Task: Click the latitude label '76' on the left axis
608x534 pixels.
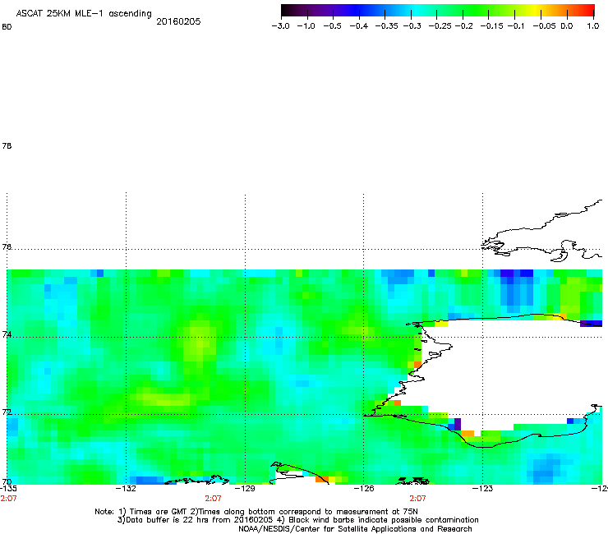Action: pyautogui.click(x=7, y=247)
